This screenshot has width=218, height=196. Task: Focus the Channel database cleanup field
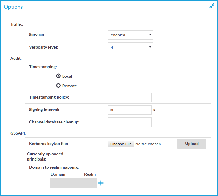click(130, 122)
